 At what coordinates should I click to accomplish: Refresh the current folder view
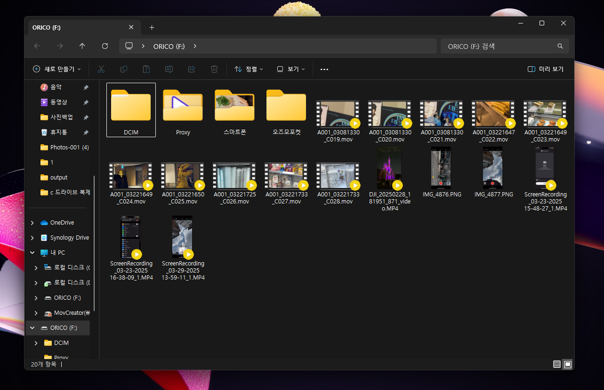tap(105, 46)
